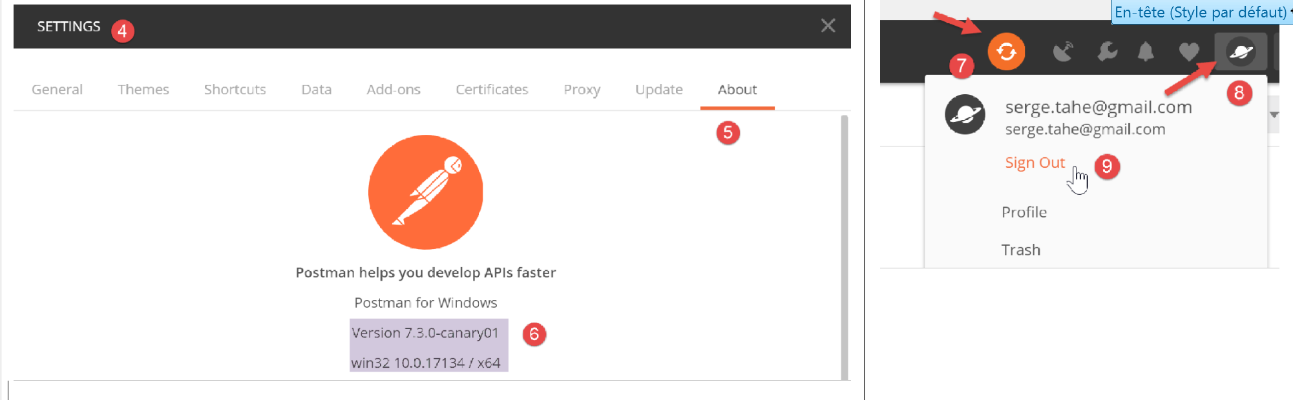Screen dimensions: 1293x400
Task: Switch to the General tab
Action: coord(57,90)
